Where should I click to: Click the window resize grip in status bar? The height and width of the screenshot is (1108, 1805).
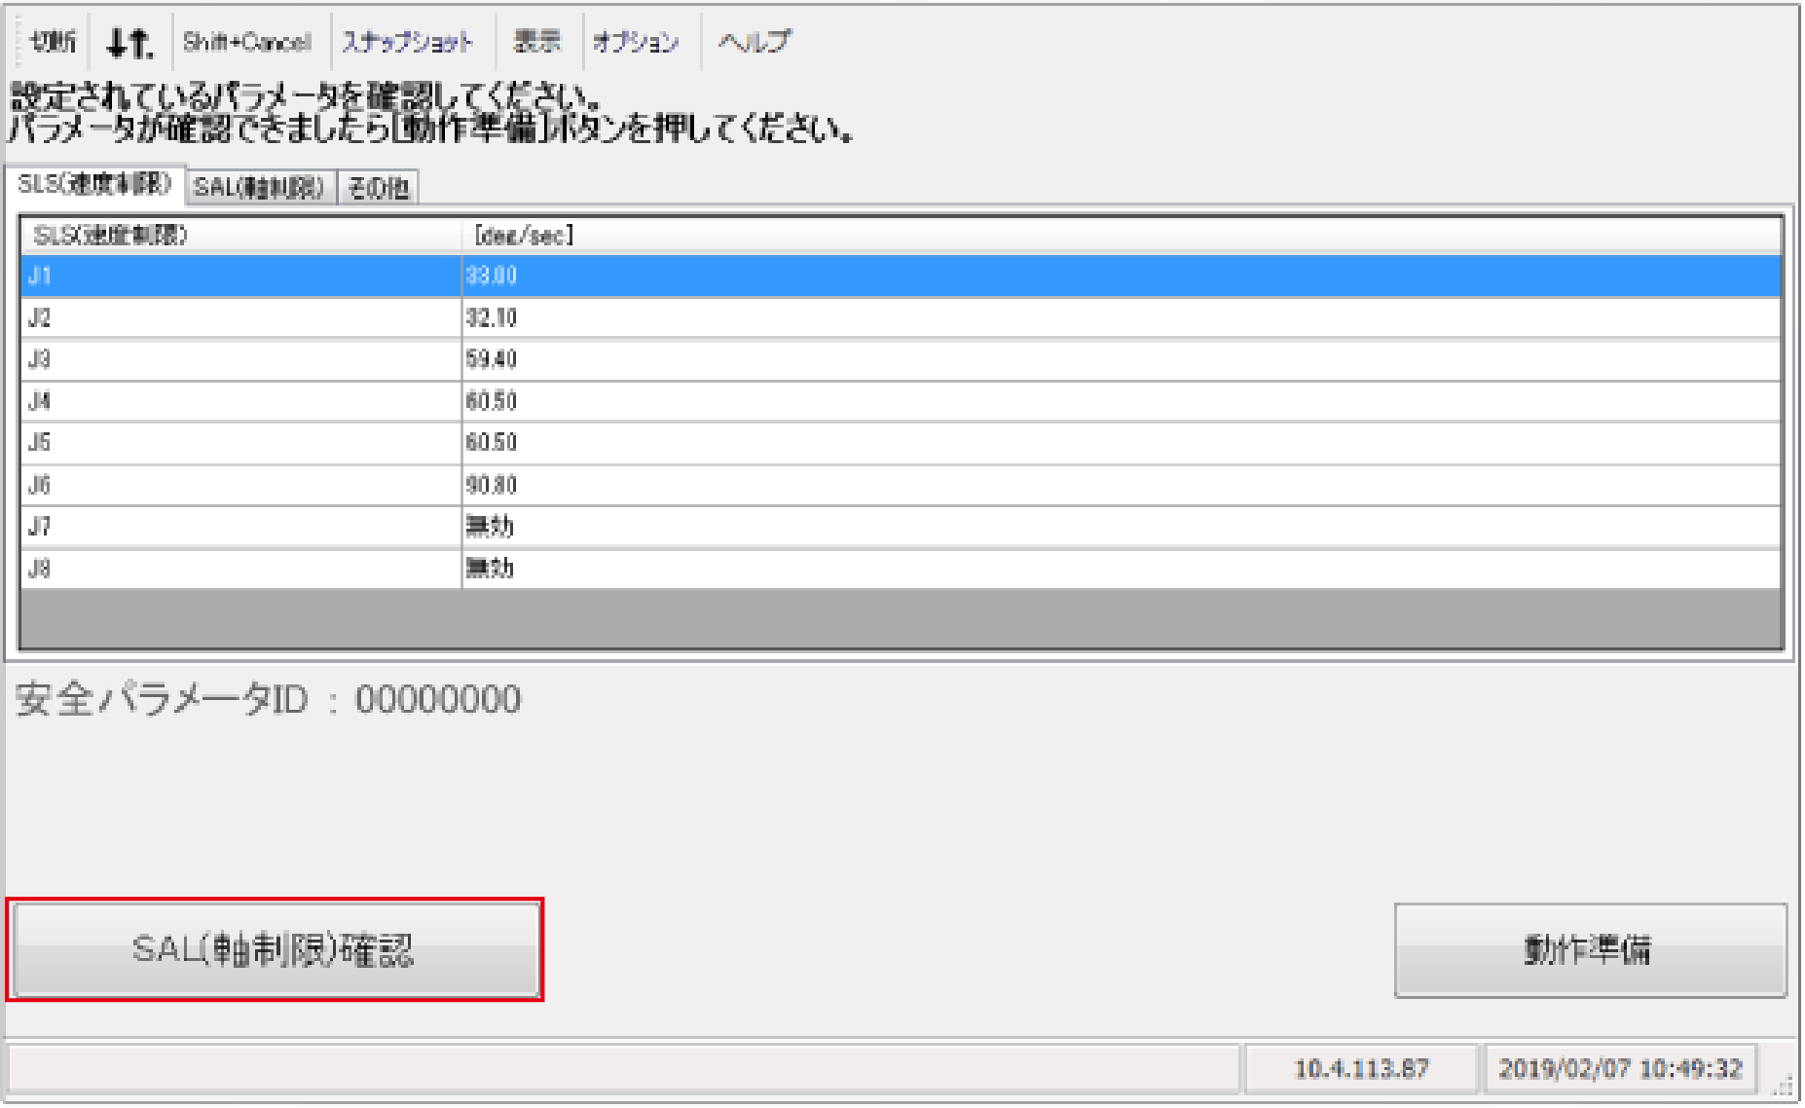[x=1785, y=1085]
